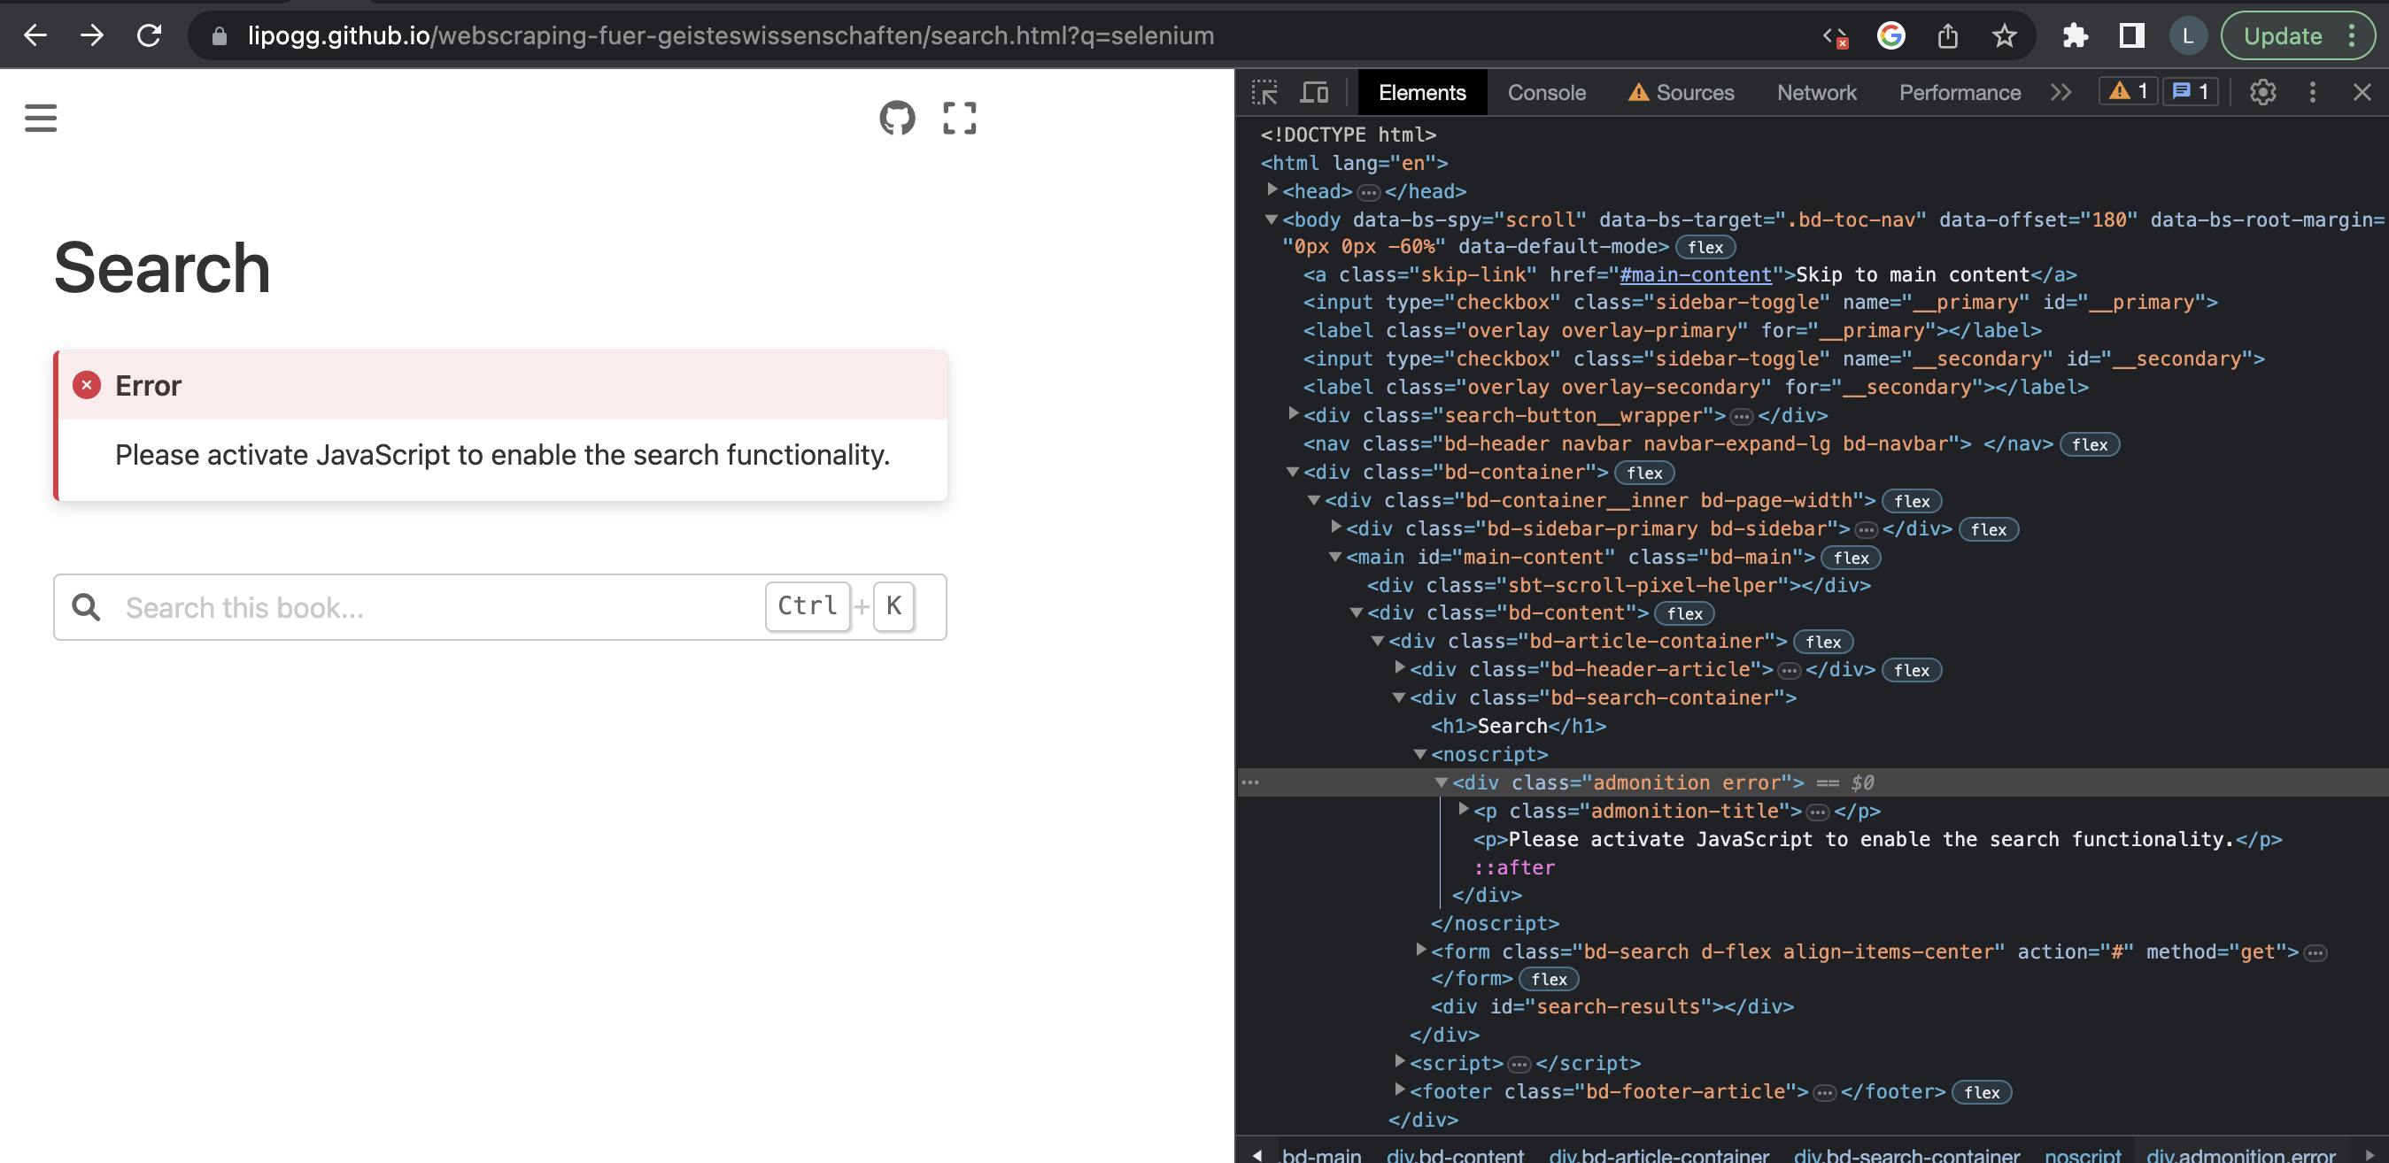Image resolution: width=2389 pixels, height=1163 pixels.
Task: Collapse the main-content node
Action: (1335, 557)
